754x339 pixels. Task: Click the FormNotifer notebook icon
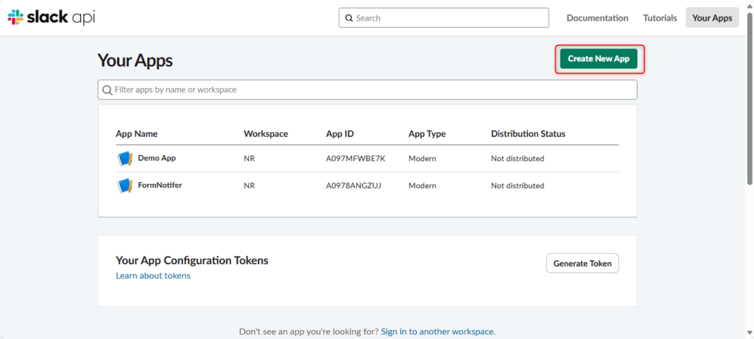click(x=124, y=185)
